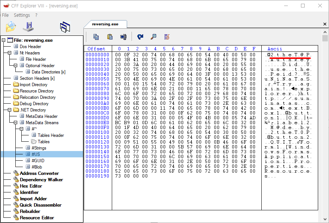Open Debug Directory in the tree
Image resolution: width=329 pixels, height=223 pixels.
click(x=34, y=104)
